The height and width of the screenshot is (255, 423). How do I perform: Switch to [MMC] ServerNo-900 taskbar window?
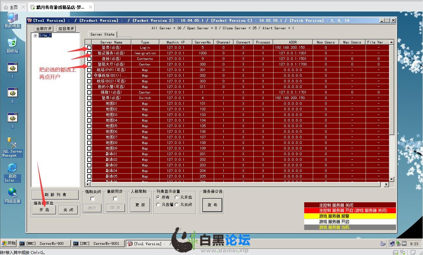click(45, 243)
